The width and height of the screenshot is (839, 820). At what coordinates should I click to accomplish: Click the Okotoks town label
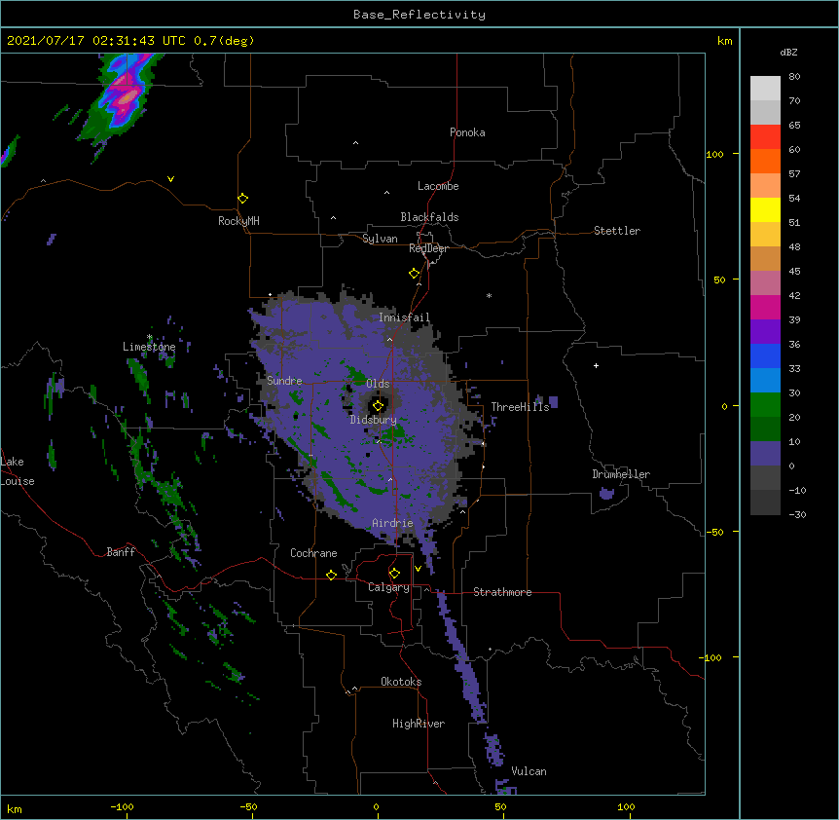pyautogui.click(x=401, y=682)
